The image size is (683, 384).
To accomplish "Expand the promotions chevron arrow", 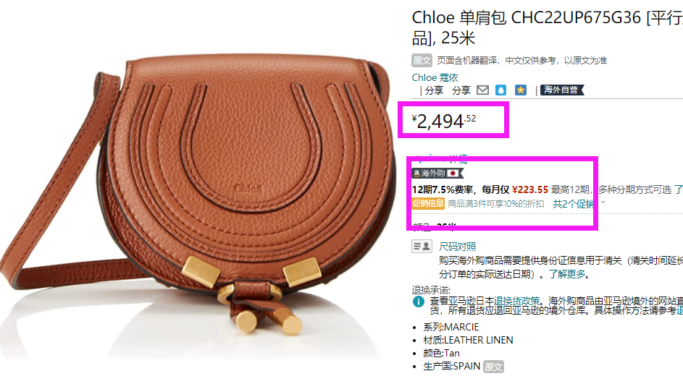I will (x=603, y=202).
